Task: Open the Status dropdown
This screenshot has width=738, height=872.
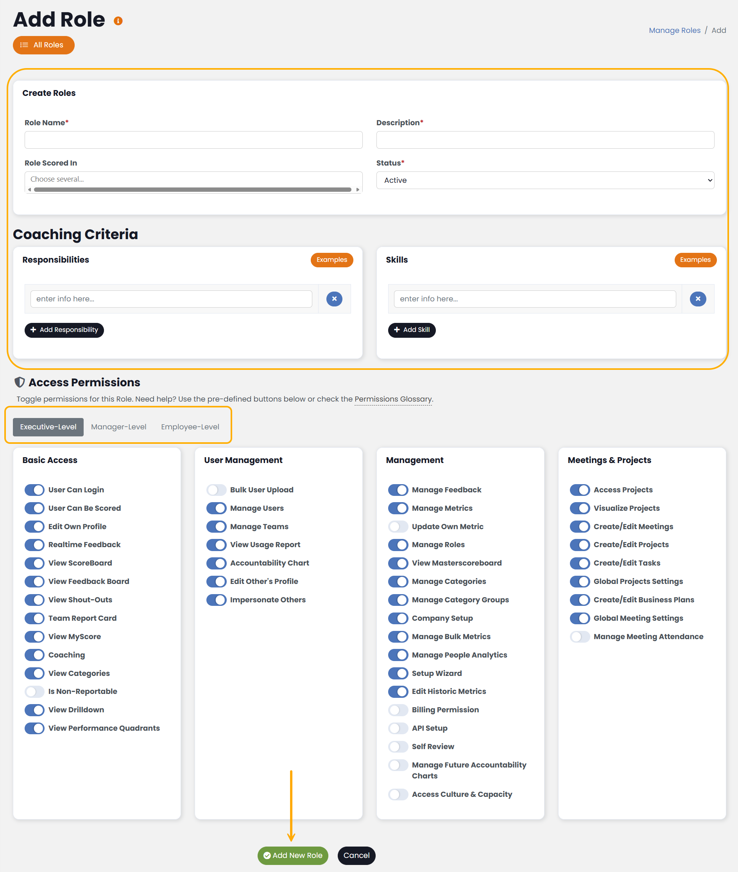Action: tap(545, 180)
